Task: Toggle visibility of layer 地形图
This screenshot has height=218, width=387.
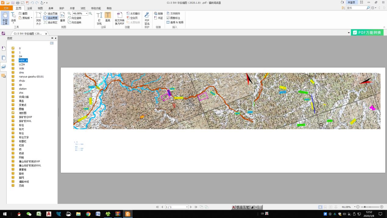Action: 13,113
